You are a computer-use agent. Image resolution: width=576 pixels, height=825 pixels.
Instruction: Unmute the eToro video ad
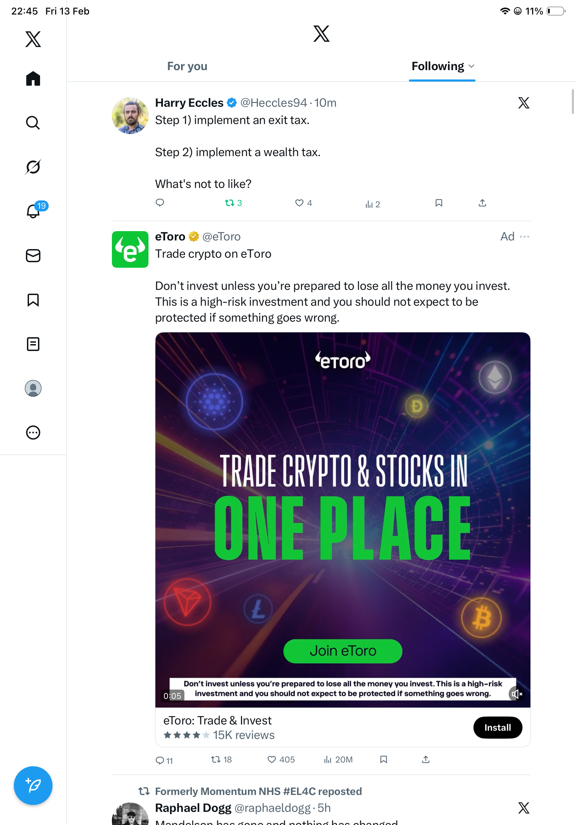(516, 694)
